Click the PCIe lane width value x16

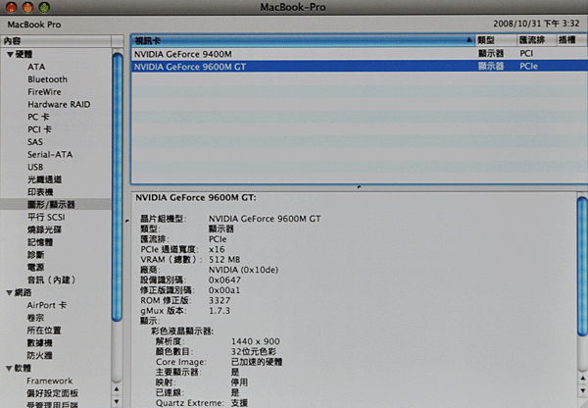click(217, 249)
